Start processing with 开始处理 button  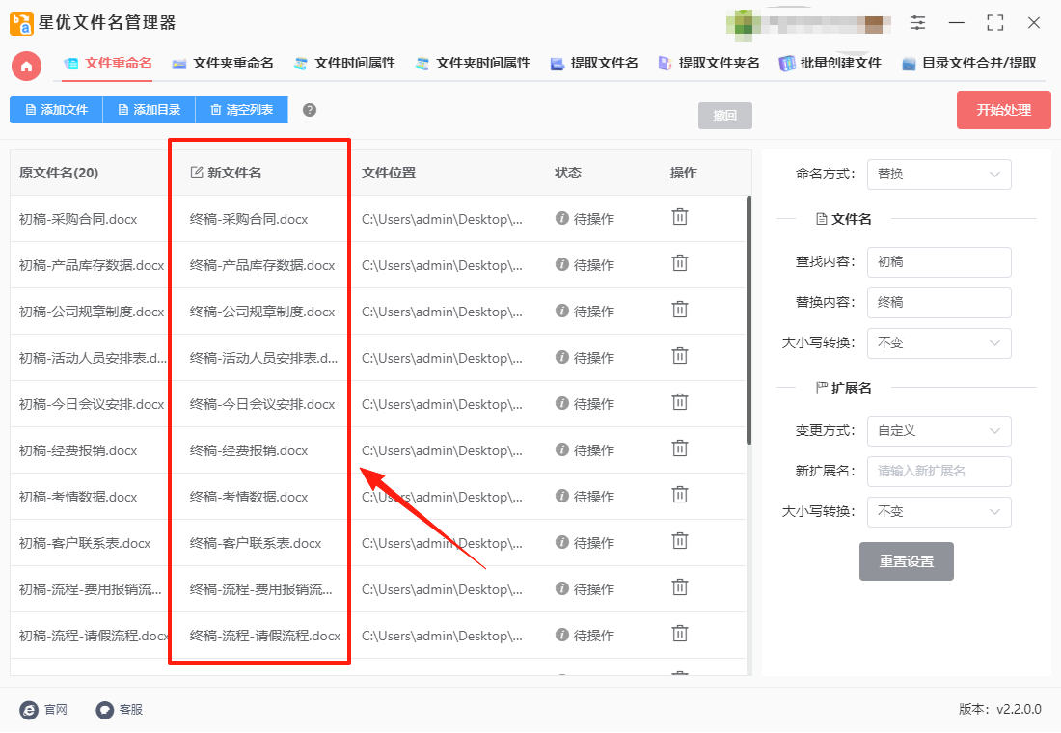(x=1003, y=110)
